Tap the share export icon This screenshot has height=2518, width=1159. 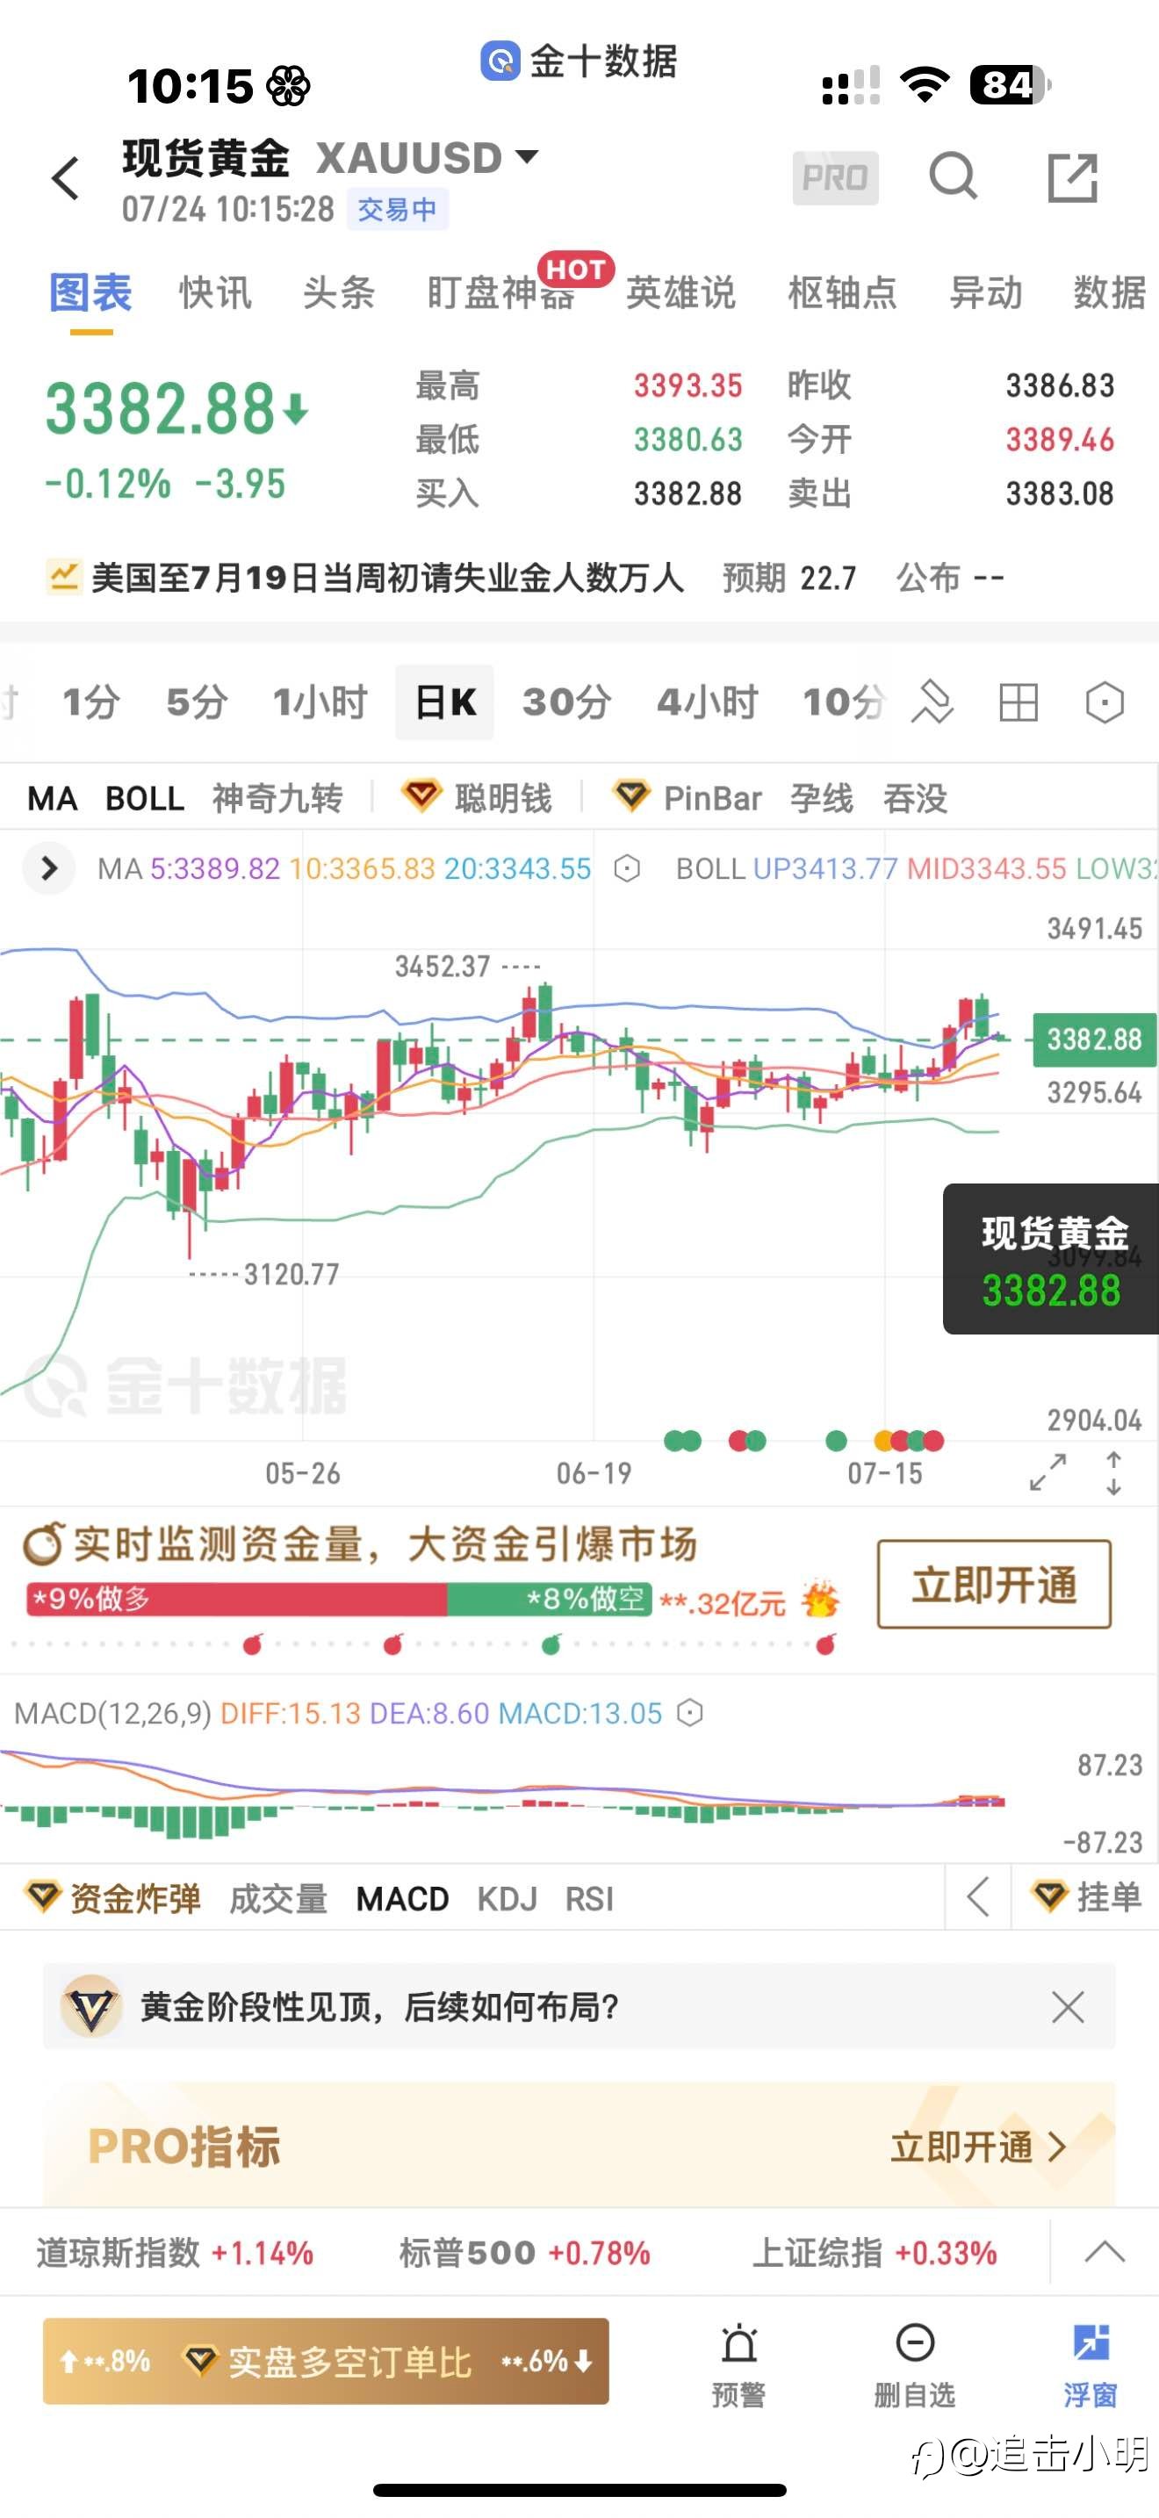coord(1072,178)
